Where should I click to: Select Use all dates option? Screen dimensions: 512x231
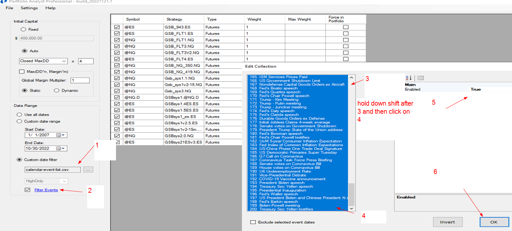19,115
